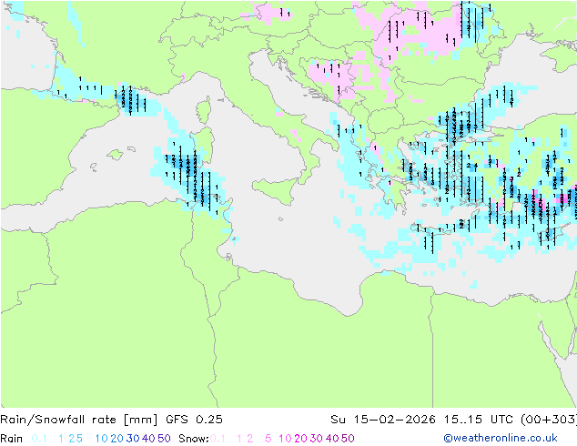Pick the Snow legend value 2
Viewport: 577px width, 446px height.
tap(250, 439)
